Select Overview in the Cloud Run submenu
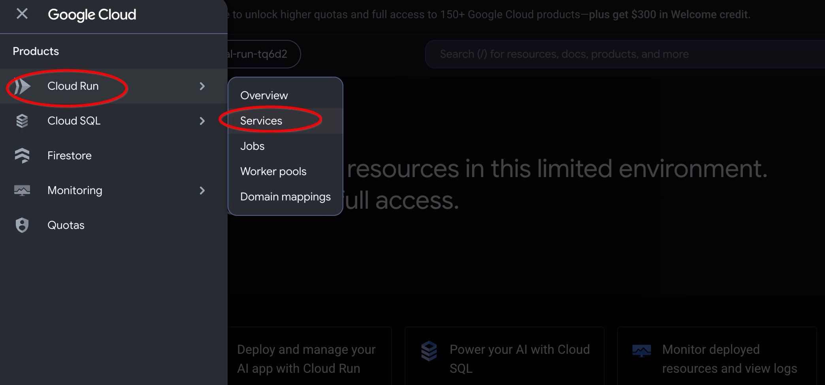Viewport: 825px width, 385px height. (x=285, y=96)
